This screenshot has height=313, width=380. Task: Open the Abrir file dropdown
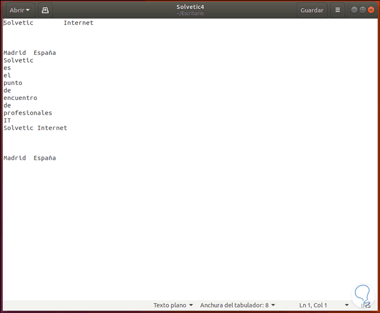coord(20,10)
